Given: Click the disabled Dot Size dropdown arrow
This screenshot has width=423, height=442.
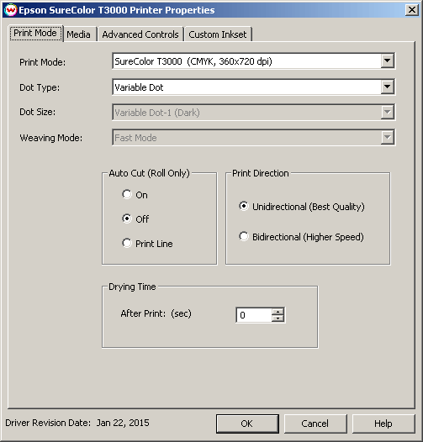Looking at the screenshot, I should 387,113.
